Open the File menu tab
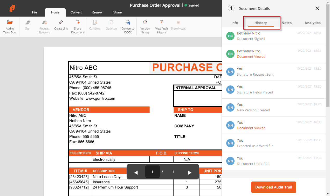Viewport: 330px width, 196px height. (x=35, y=12)
